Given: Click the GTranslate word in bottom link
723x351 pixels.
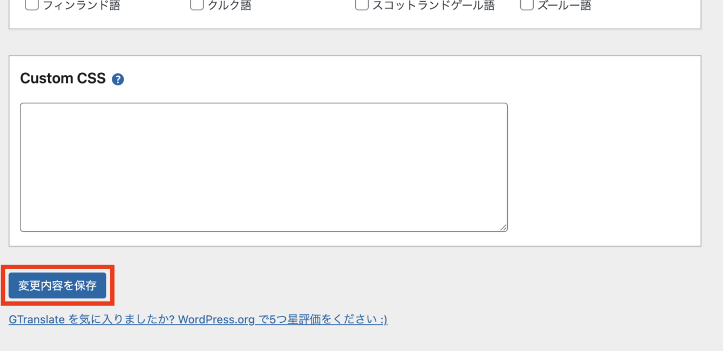Looking at the screenshot, I should click(37, 319).
